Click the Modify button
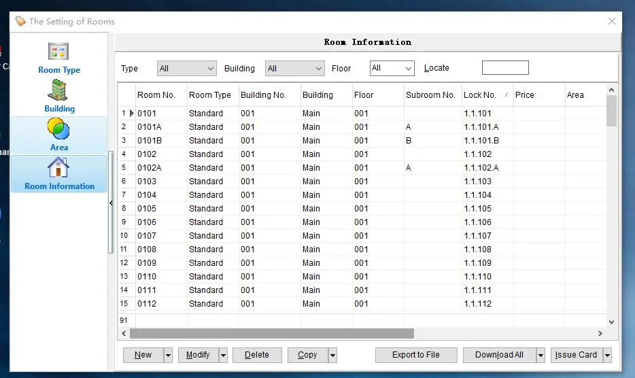 click(198, 355)
